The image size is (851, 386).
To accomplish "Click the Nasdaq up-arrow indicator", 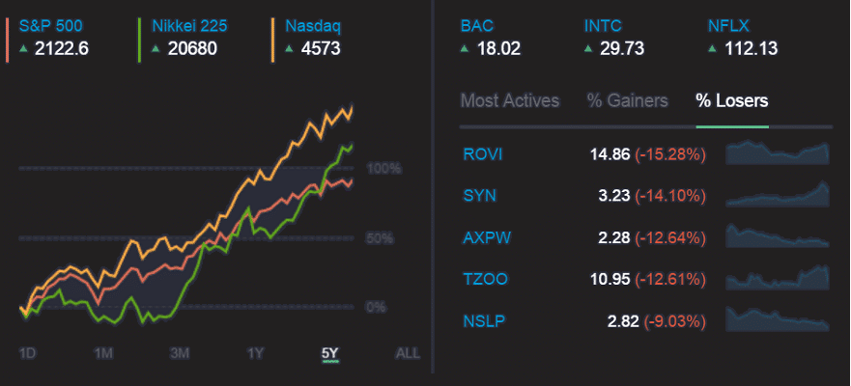I will click(x=290, y=47).
